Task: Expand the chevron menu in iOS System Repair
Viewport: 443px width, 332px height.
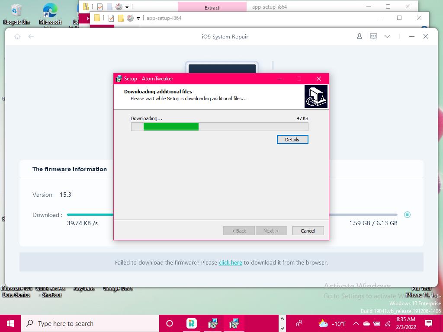Action: [387, 37]
